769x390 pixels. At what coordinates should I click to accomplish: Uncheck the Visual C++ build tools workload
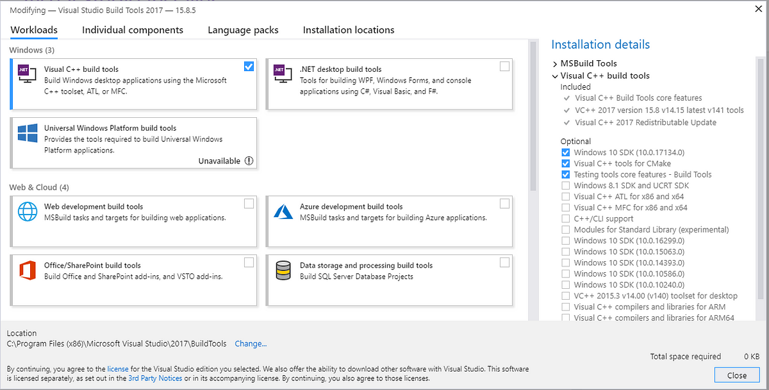249,66
